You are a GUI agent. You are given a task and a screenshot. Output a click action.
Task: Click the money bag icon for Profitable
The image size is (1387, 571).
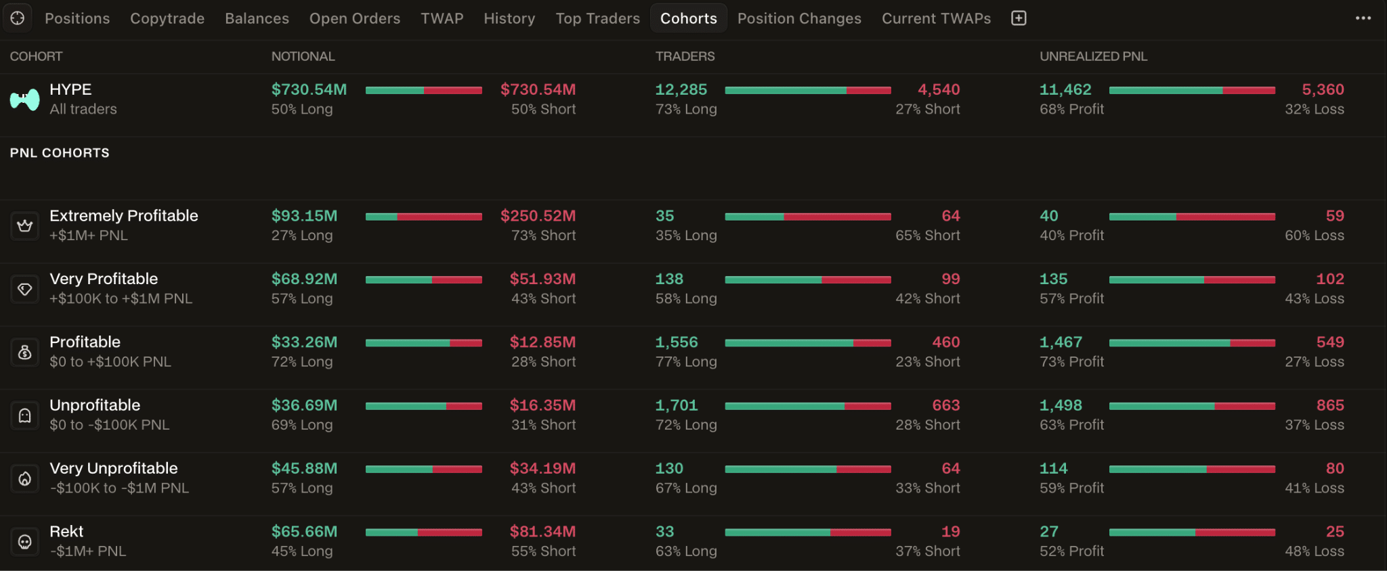click(25, 352)
